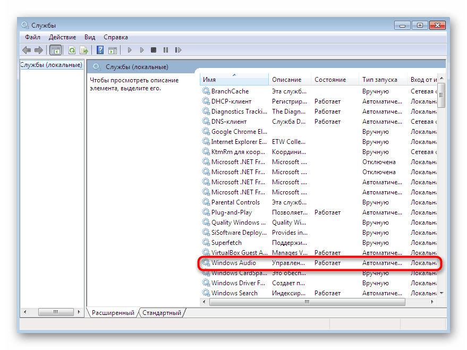This screenshot has width=467, height=350.
Task: Click the Forward arrow toolbar icon
Action: point(39,50)
